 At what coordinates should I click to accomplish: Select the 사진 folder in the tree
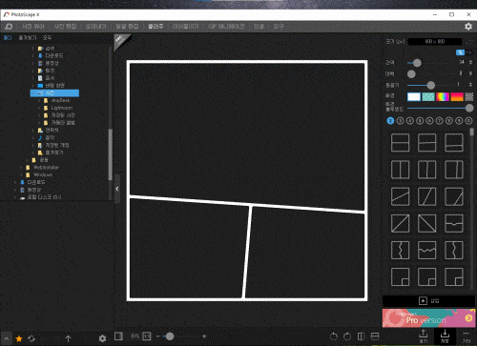tap(54, 93)
